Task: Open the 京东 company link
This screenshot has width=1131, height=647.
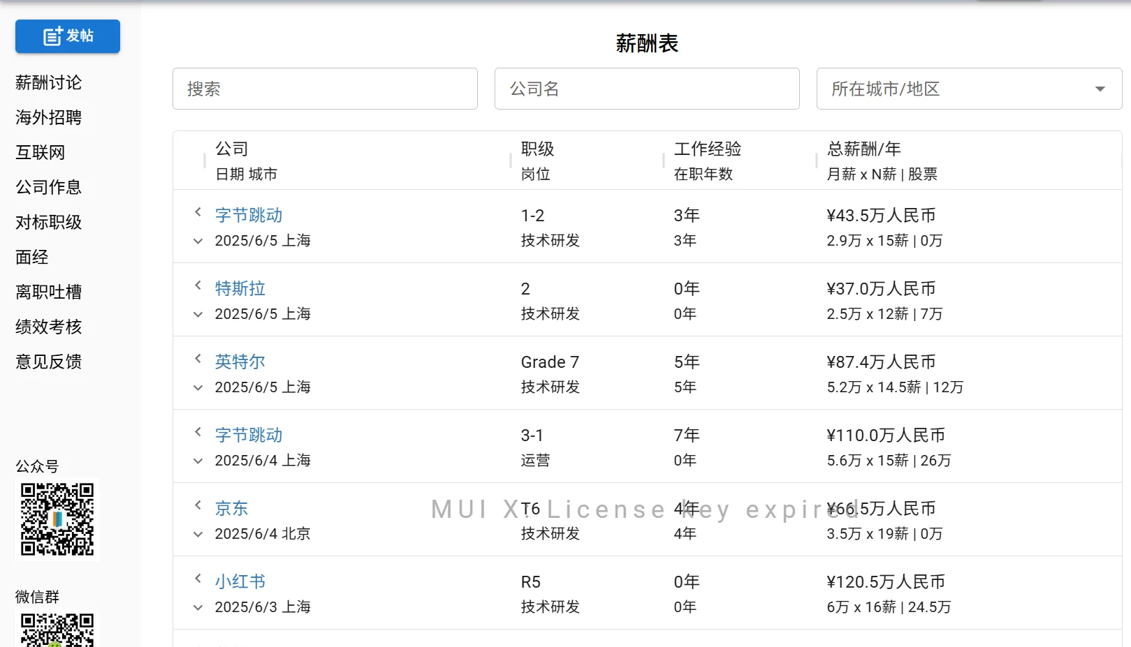Action: (x=232, y=508)
